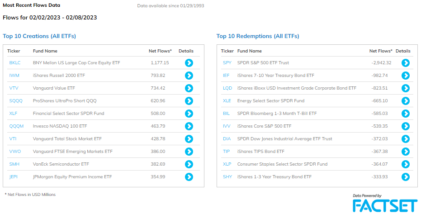Image resolution: width=421 pixels, height=219 pixels.
Task: Select SPDR S&P 500 ETF Trust name
Action: (x=263, y=63)
